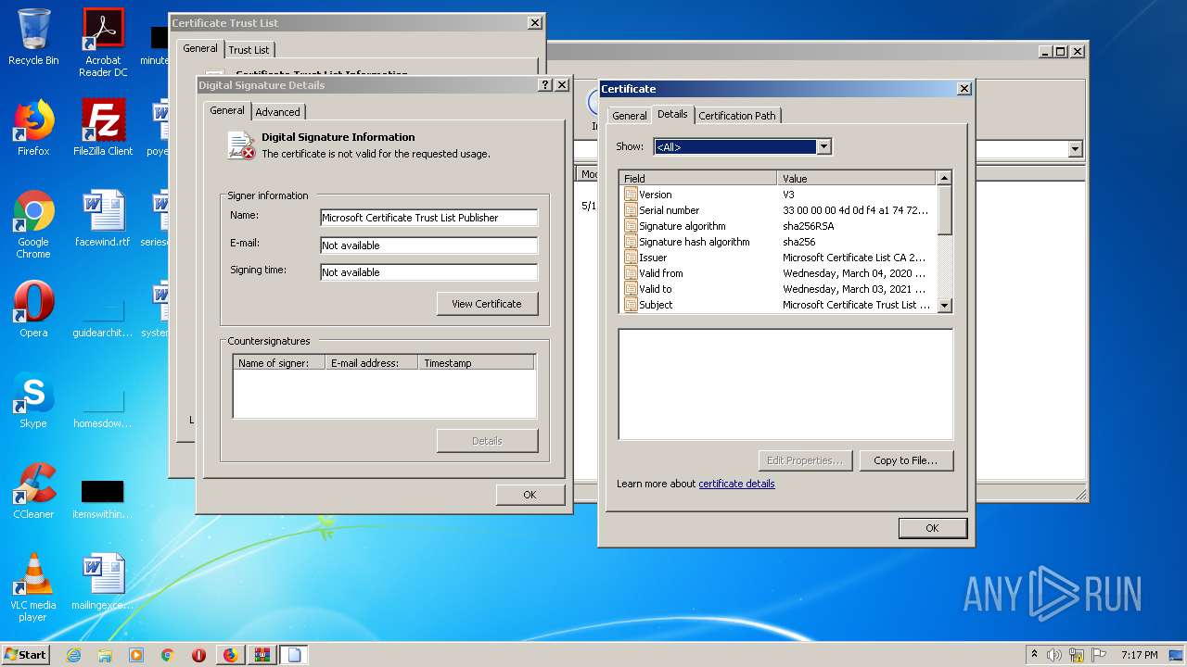Open the homesdow desktop file

pos(103,408)
